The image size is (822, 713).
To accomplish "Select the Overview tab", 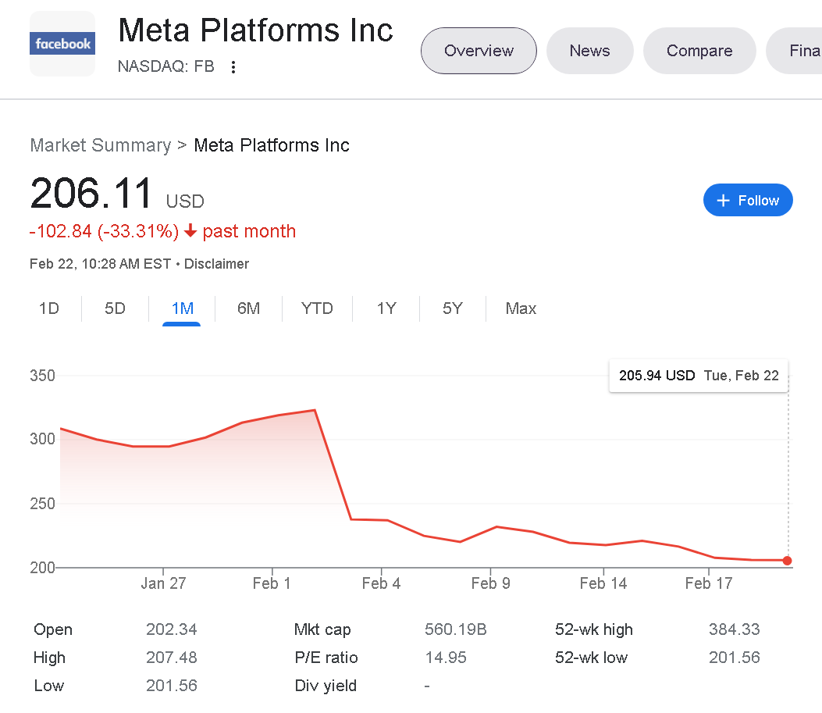I will 479,51.
